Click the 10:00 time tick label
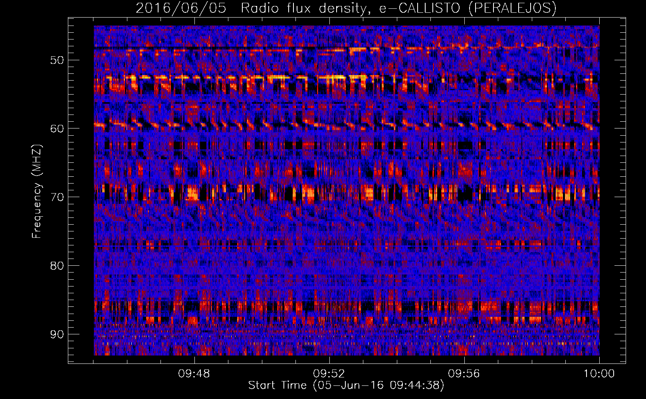The image size is (646, 399). click(x=599, y=374)
